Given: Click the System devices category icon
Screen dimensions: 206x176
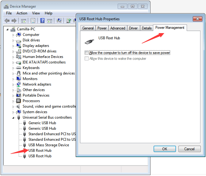Looking at the screenshot, I should click(18, 112).
